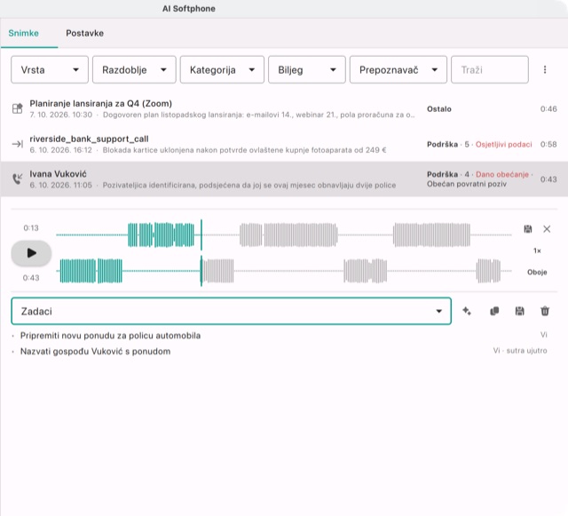
Task: Click the 0:46 duration of Planiranje recording
Action: (x=548, y=108)
